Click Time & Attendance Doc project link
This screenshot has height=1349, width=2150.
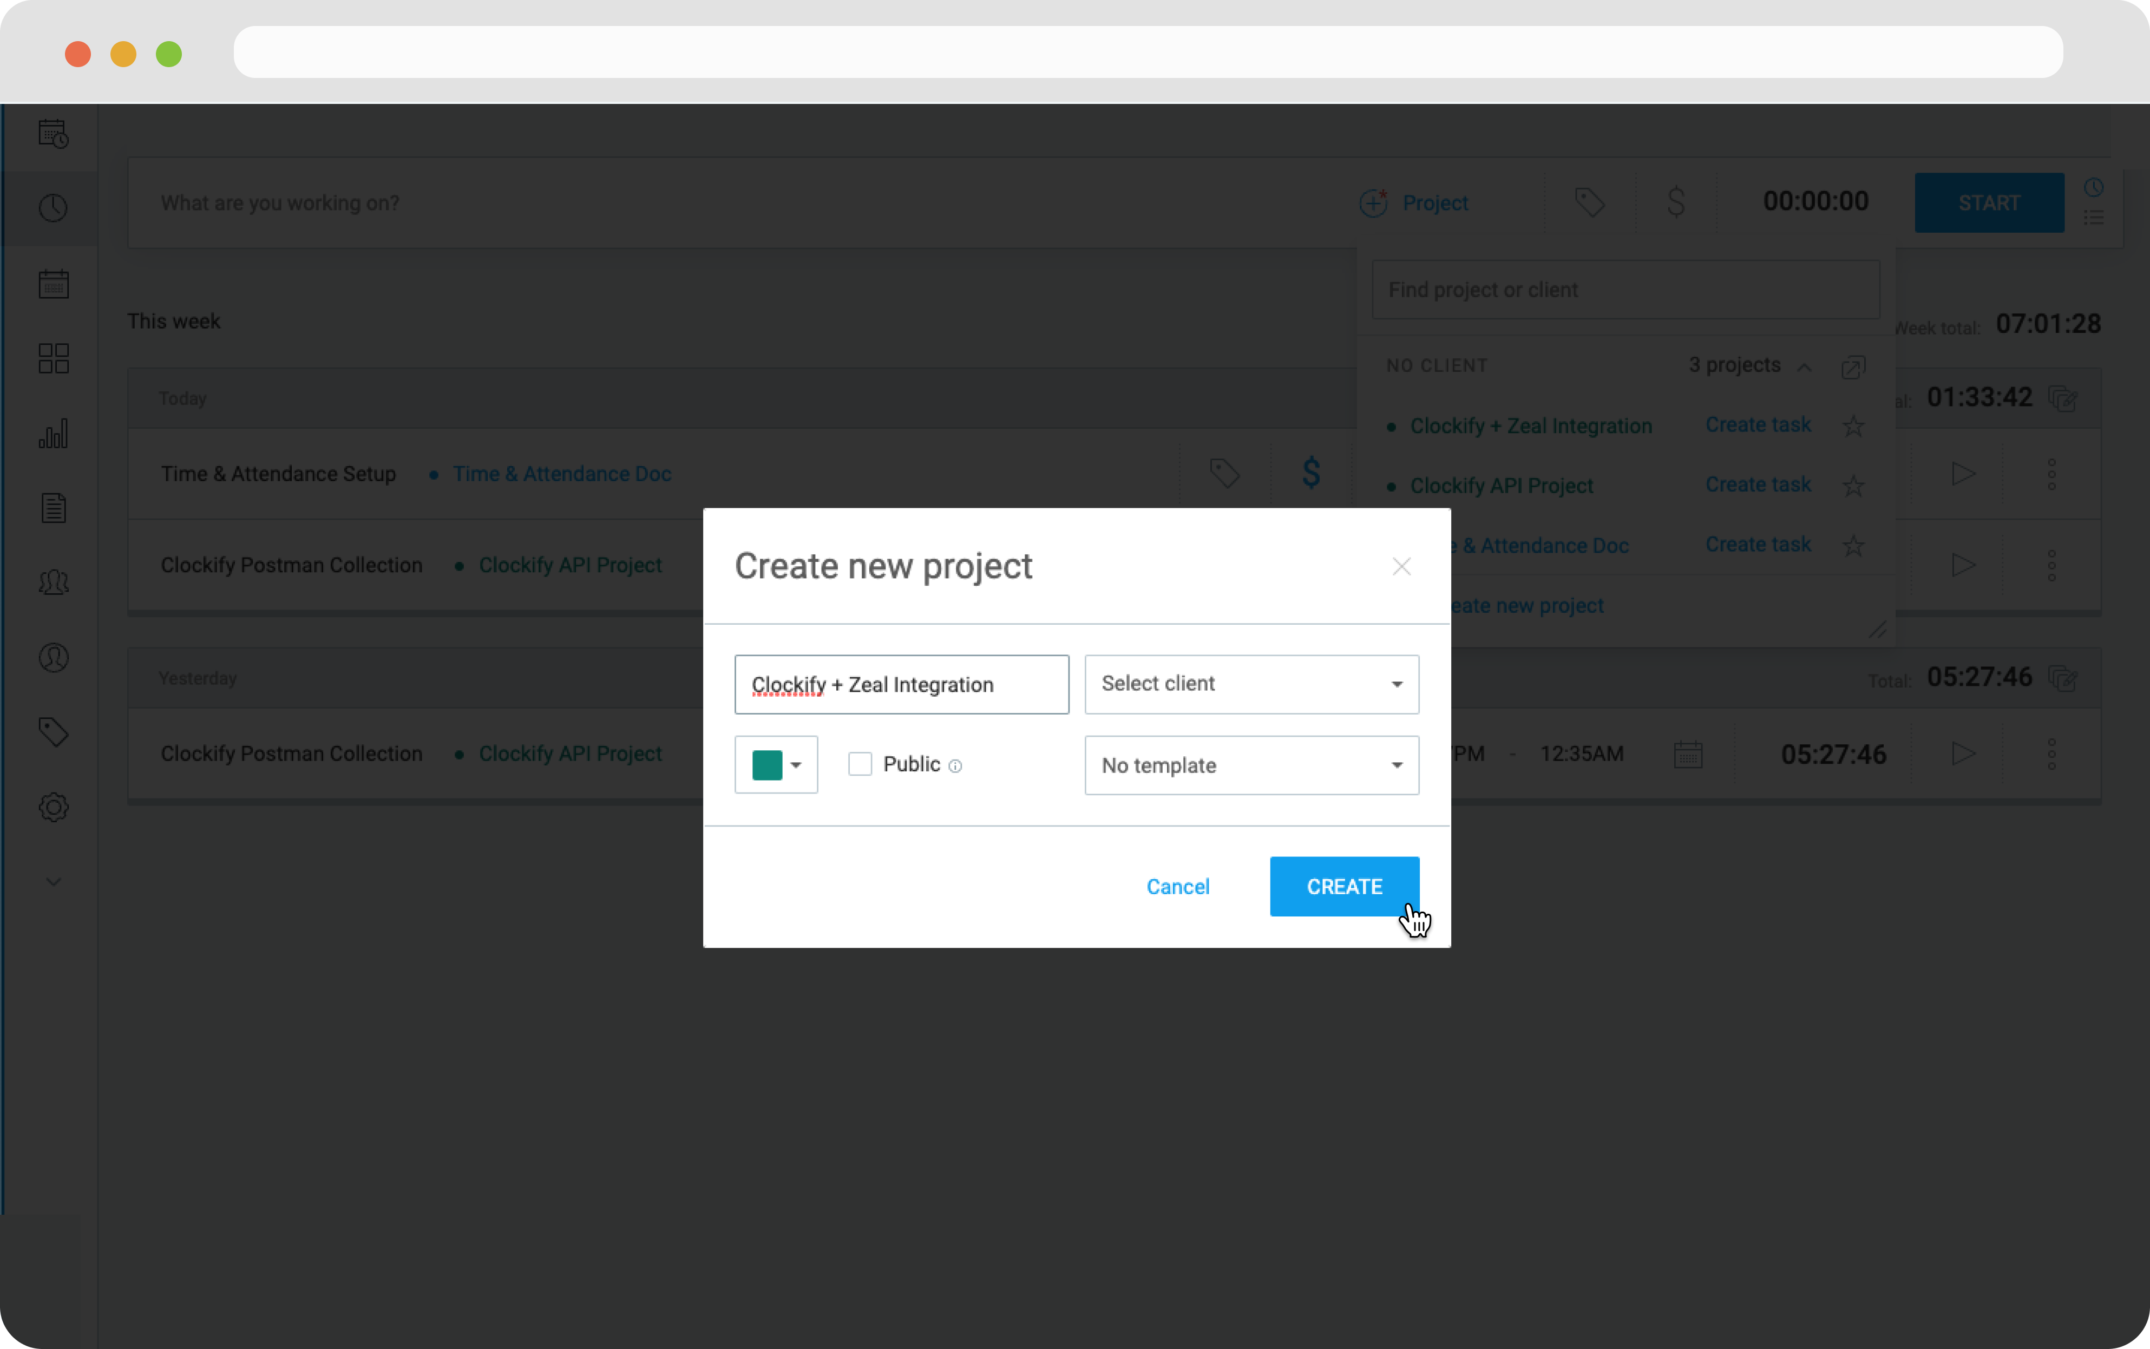click(x=562, y=474)
